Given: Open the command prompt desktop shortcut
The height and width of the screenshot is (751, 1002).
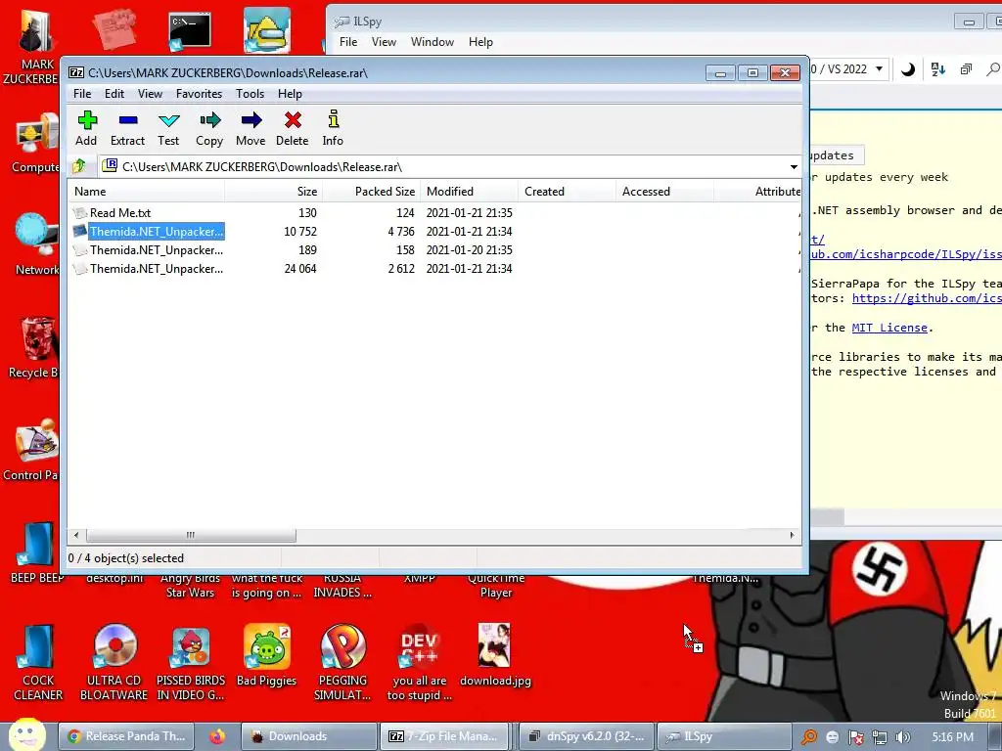Looking at the screenshot, I should point(190,30).
